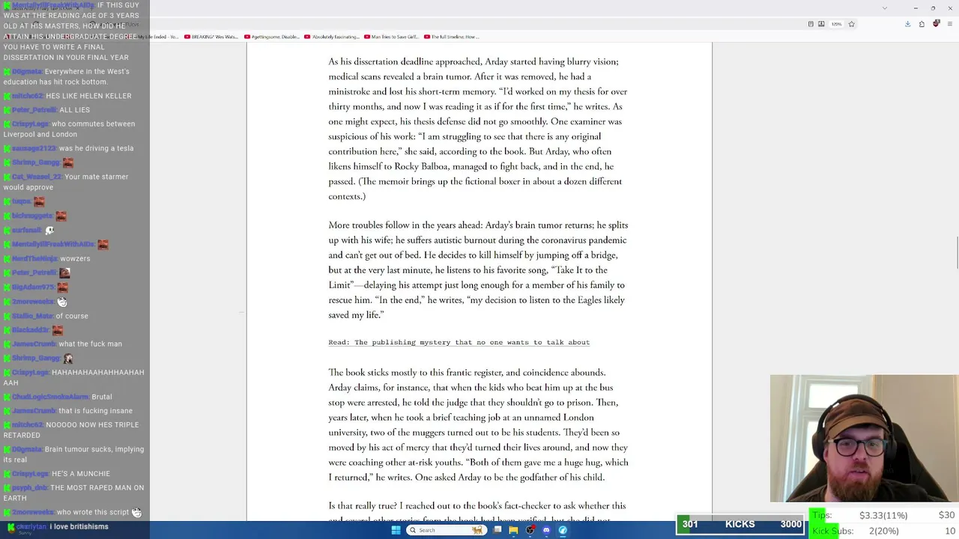Click the 'who wrote this script' chat message

coord(72,513)
